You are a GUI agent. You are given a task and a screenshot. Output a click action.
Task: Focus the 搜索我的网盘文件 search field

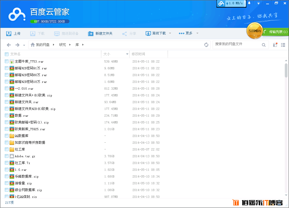(237, 44)
